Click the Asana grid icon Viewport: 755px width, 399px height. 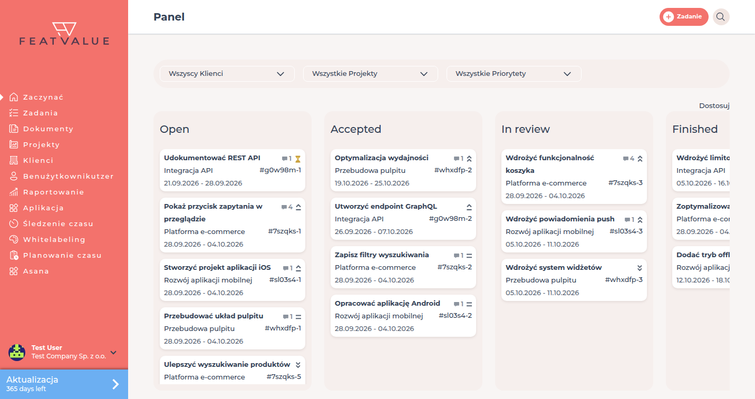14,271
